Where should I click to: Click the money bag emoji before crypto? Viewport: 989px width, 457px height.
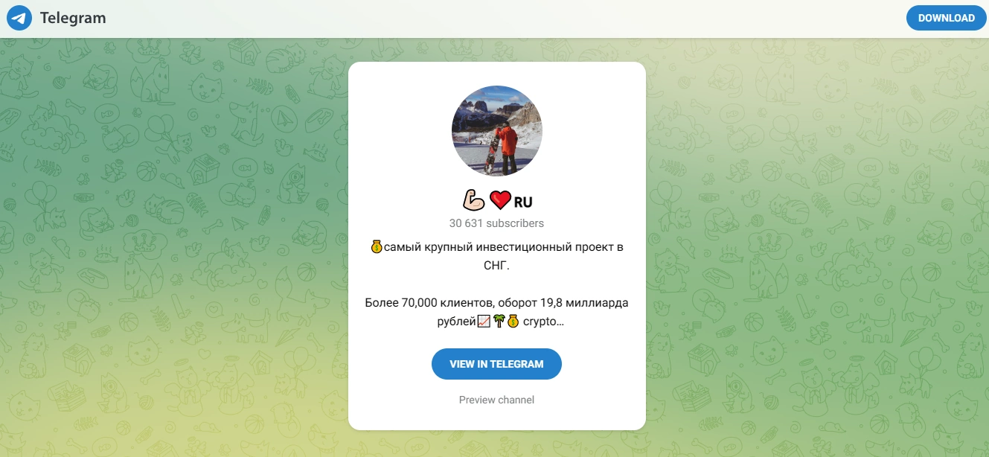[x=513, y=322]
